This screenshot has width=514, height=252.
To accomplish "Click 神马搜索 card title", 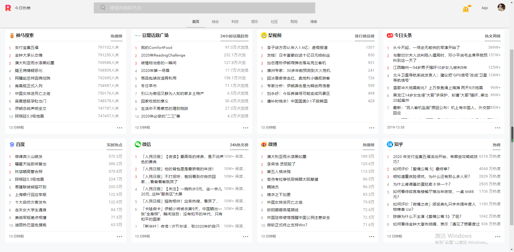I will point(25,35).
